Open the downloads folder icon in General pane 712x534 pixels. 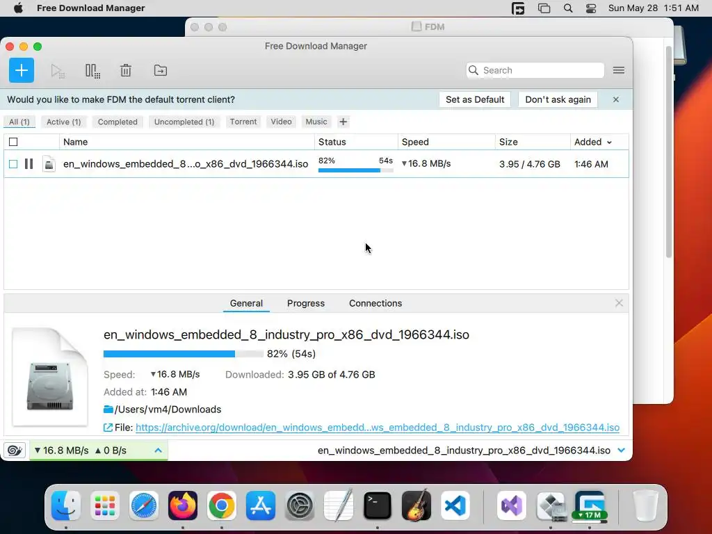108,409
